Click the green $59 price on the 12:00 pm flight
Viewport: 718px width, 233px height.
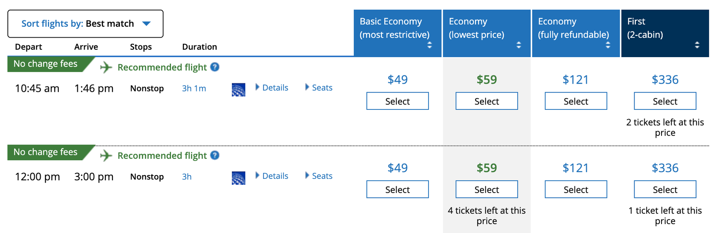486,168
